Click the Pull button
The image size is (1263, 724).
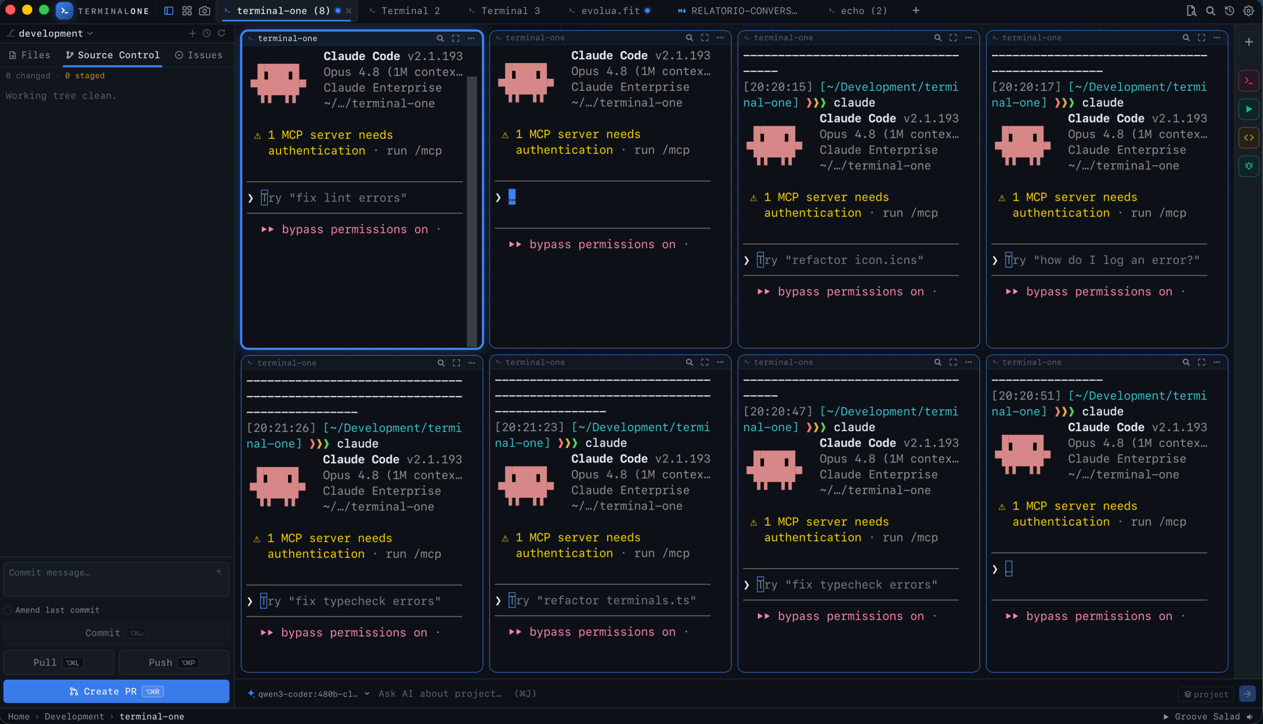59,663
